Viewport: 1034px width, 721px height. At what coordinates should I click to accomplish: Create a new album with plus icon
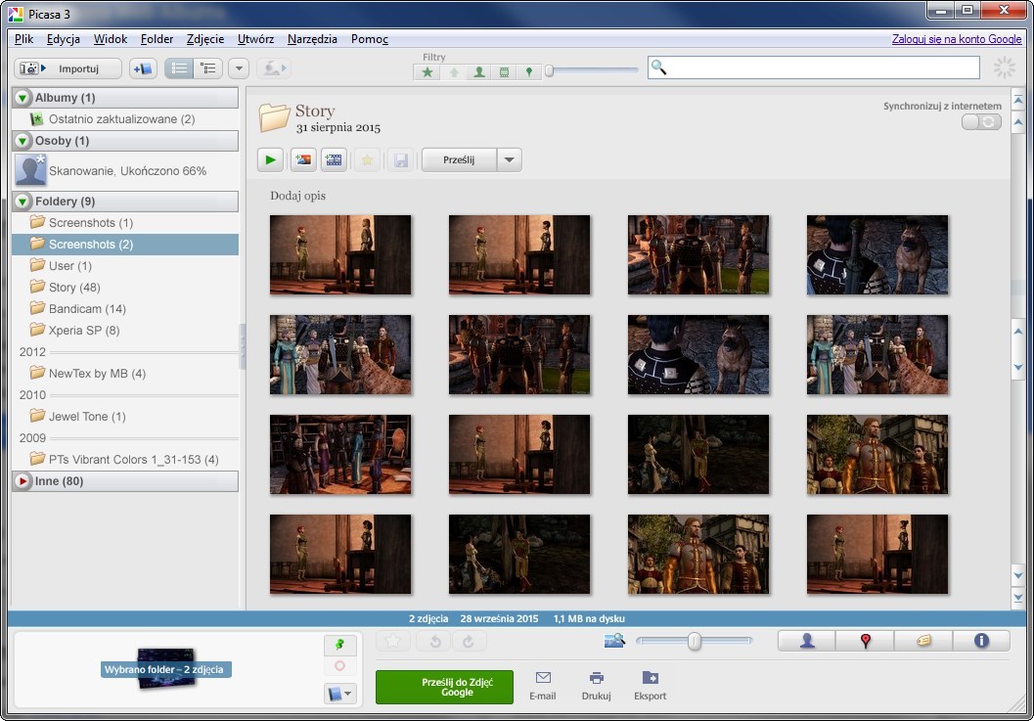[x=143, y=68]
